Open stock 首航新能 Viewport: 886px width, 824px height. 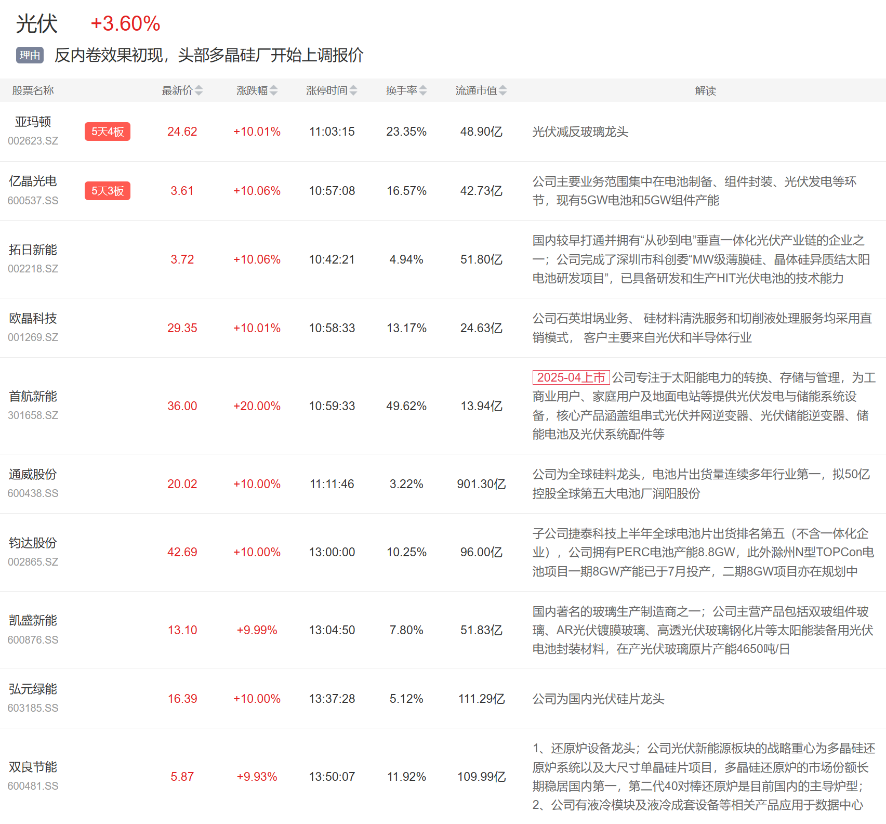[33, 396]
